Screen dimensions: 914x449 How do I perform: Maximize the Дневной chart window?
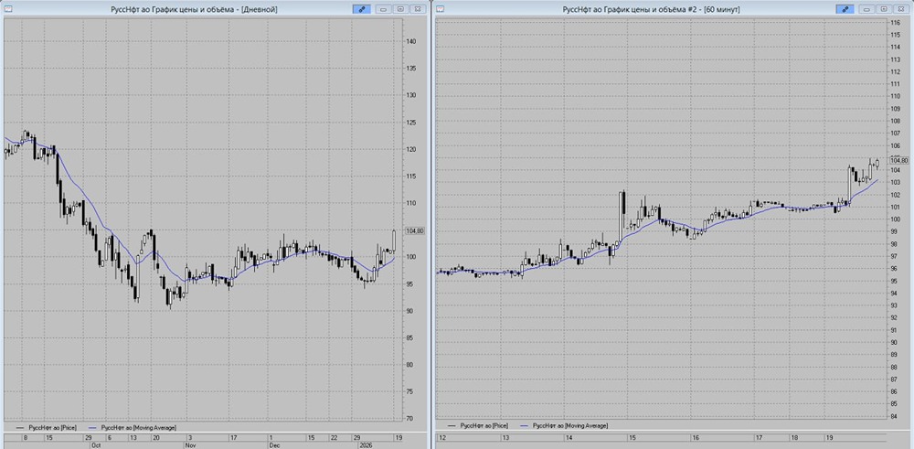(x=400, y=9)
